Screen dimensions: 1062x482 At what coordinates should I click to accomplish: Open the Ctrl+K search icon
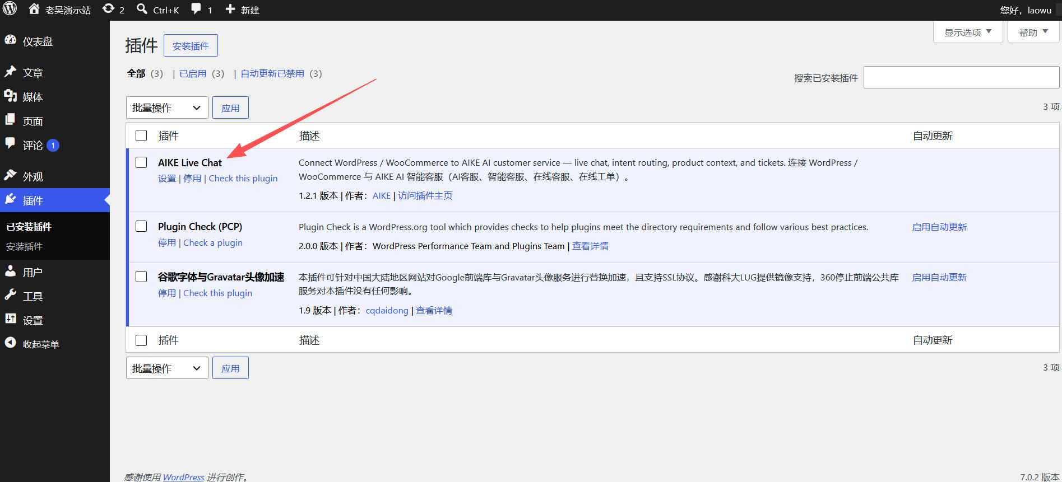click(x=142, y=9)
